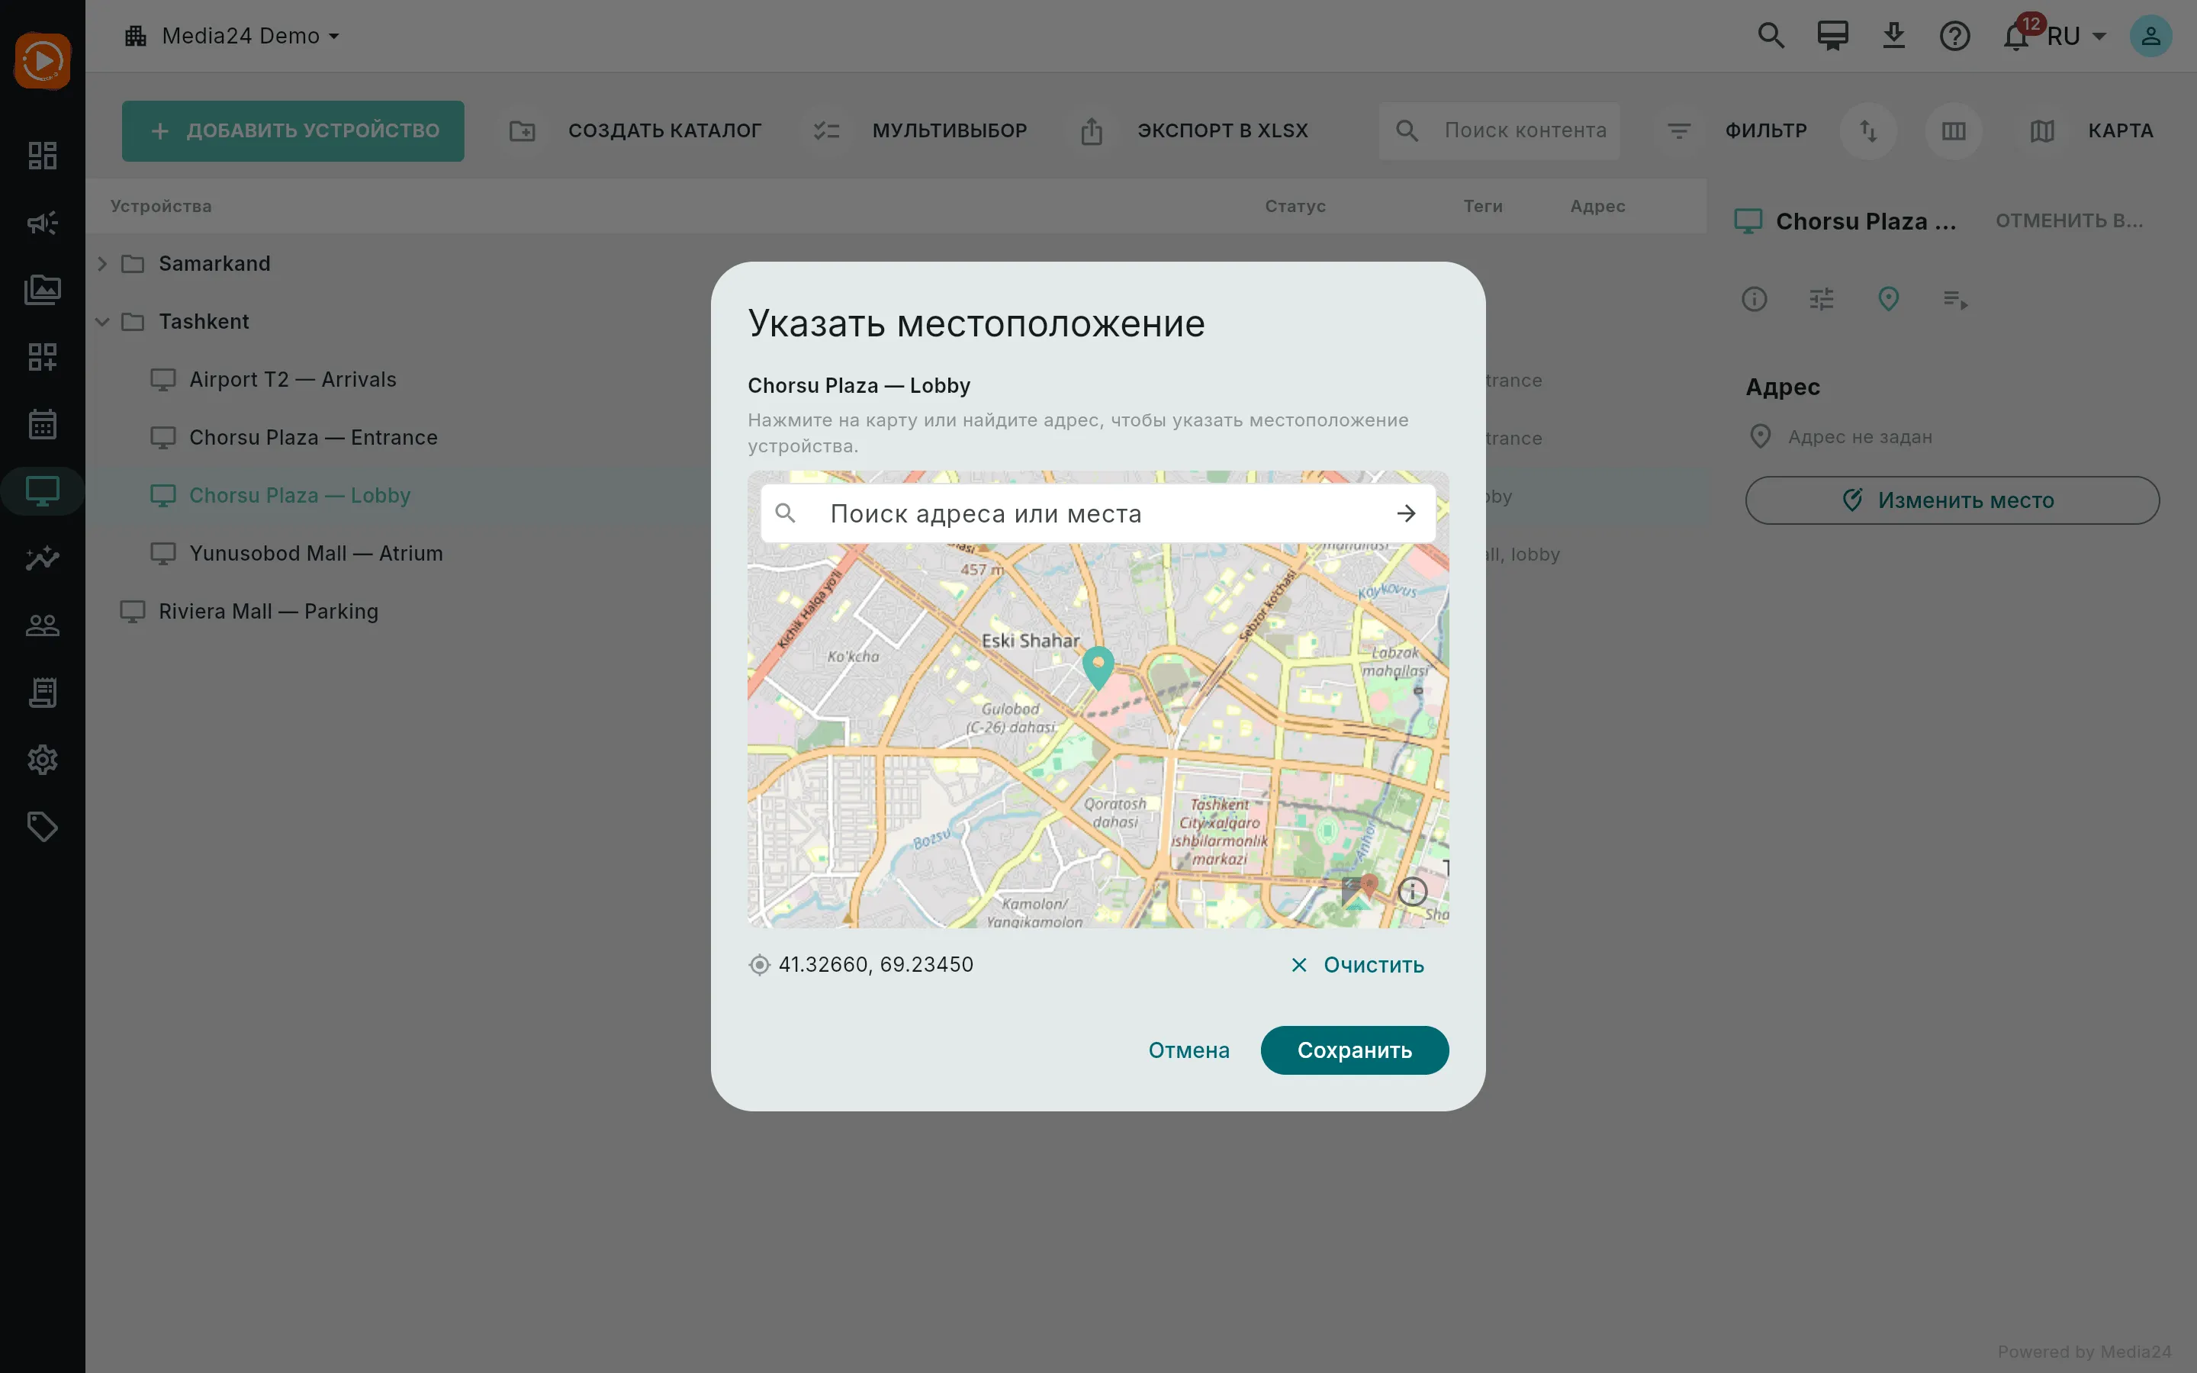Image resolution: width=2197 pixels, height=1373 pixels.
Task: Click the search arrow in the address field
Action: click(1405, 514)
